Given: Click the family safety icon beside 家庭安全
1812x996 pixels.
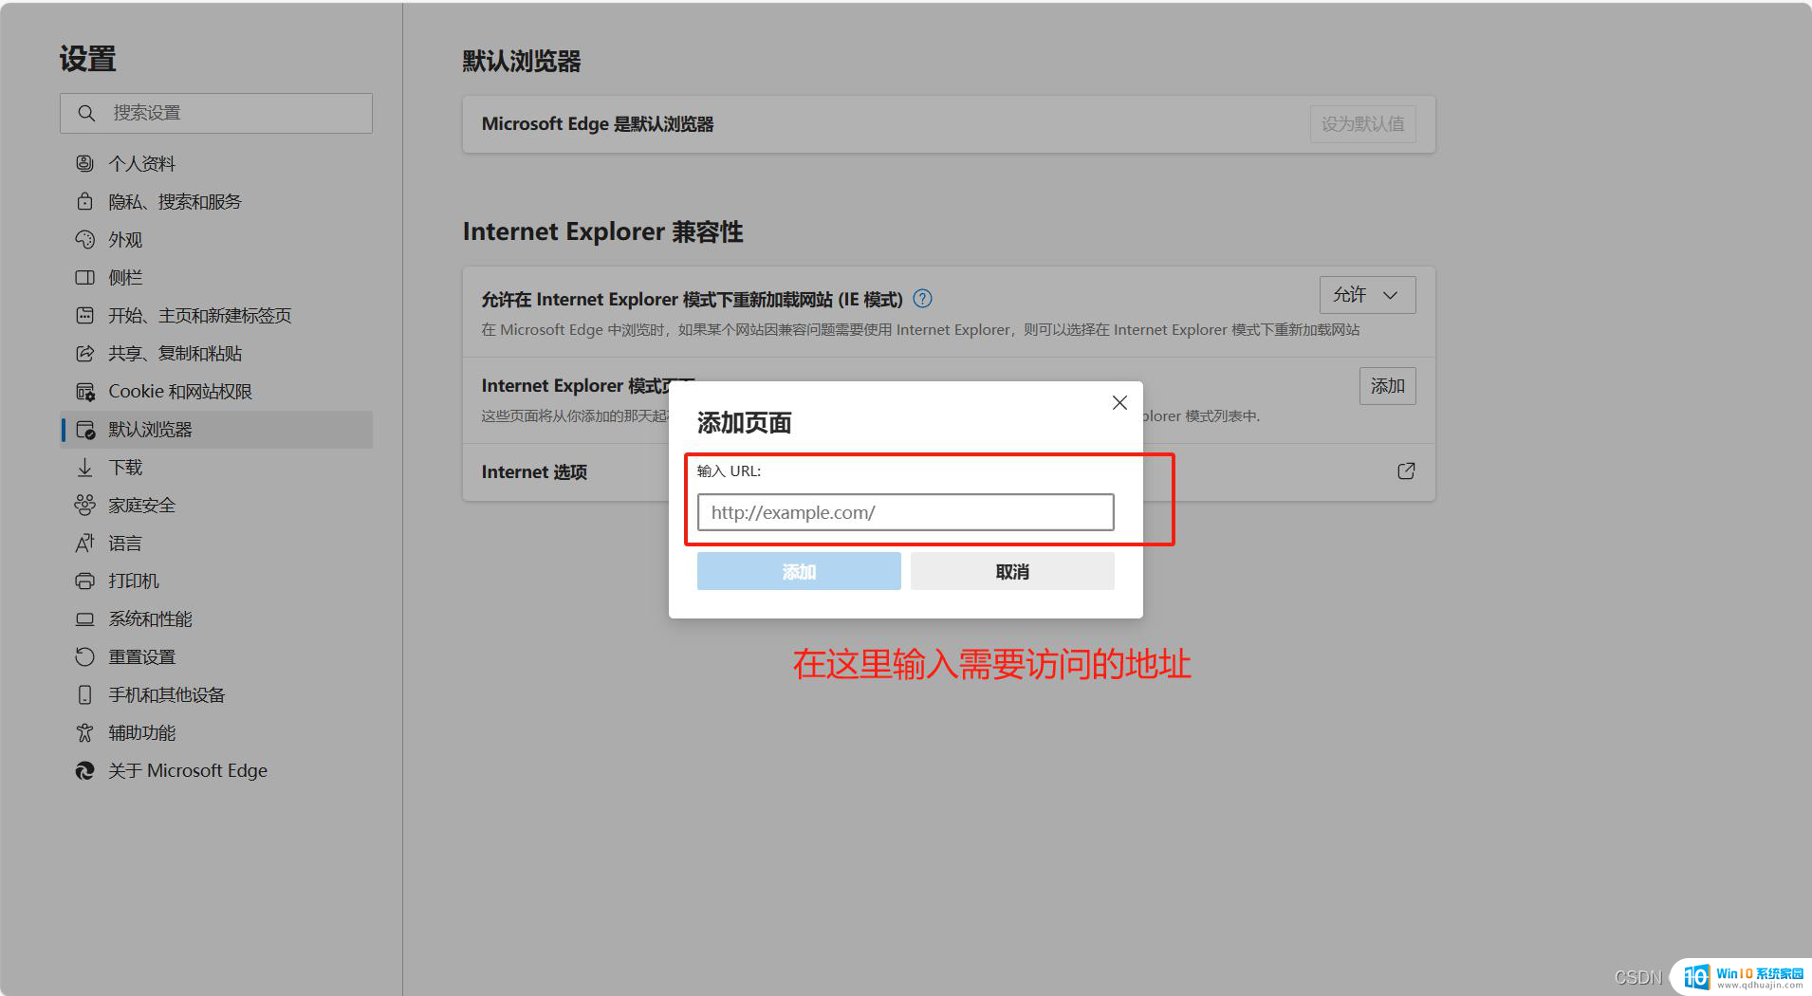Looking at the screenshot, I should (x=84, y=505).
